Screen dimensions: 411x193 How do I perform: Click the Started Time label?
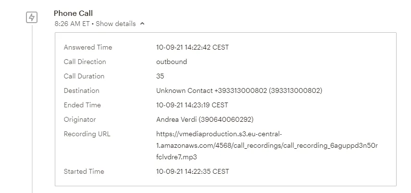pos(84,171)
